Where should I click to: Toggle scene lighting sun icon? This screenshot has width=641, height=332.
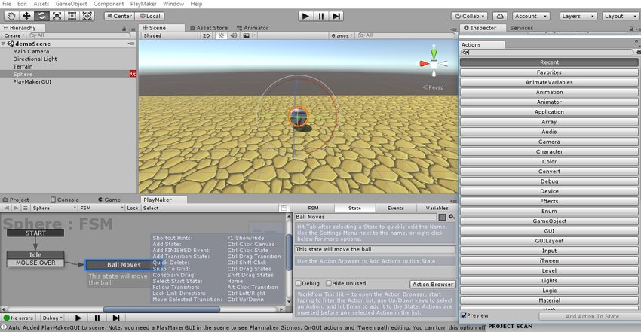tap(221, 35)
